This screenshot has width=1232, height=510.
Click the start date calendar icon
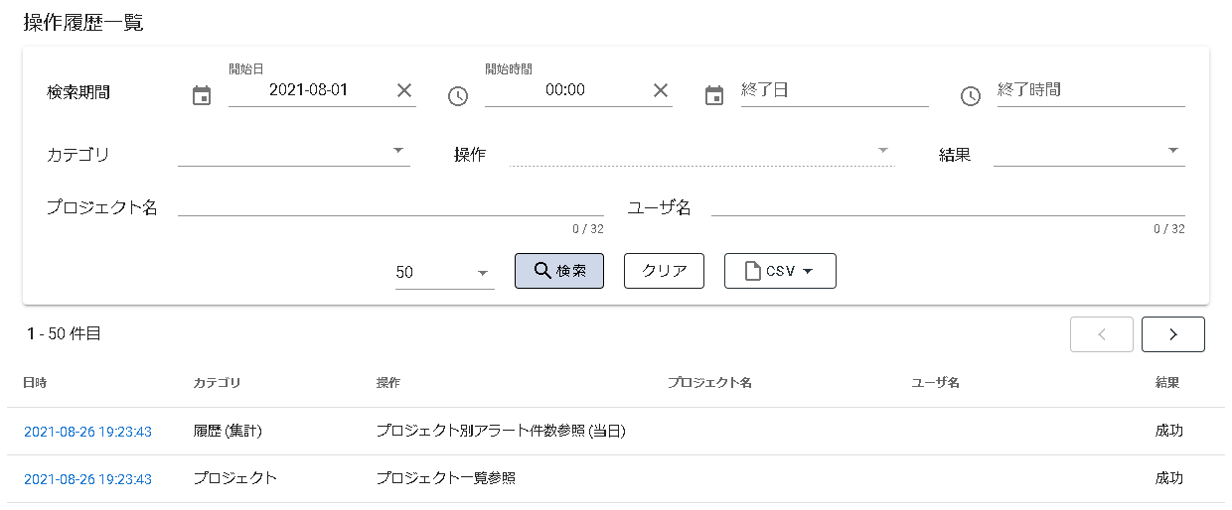tap(202, 96)
